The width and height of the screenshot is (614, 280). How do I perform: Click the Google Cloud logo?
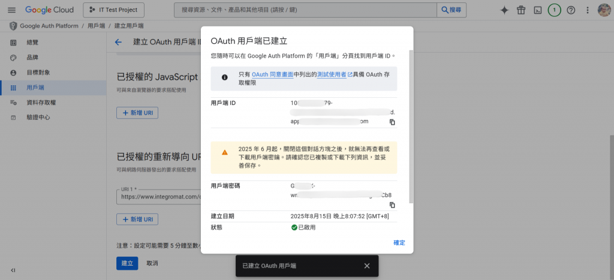(49, 10)
